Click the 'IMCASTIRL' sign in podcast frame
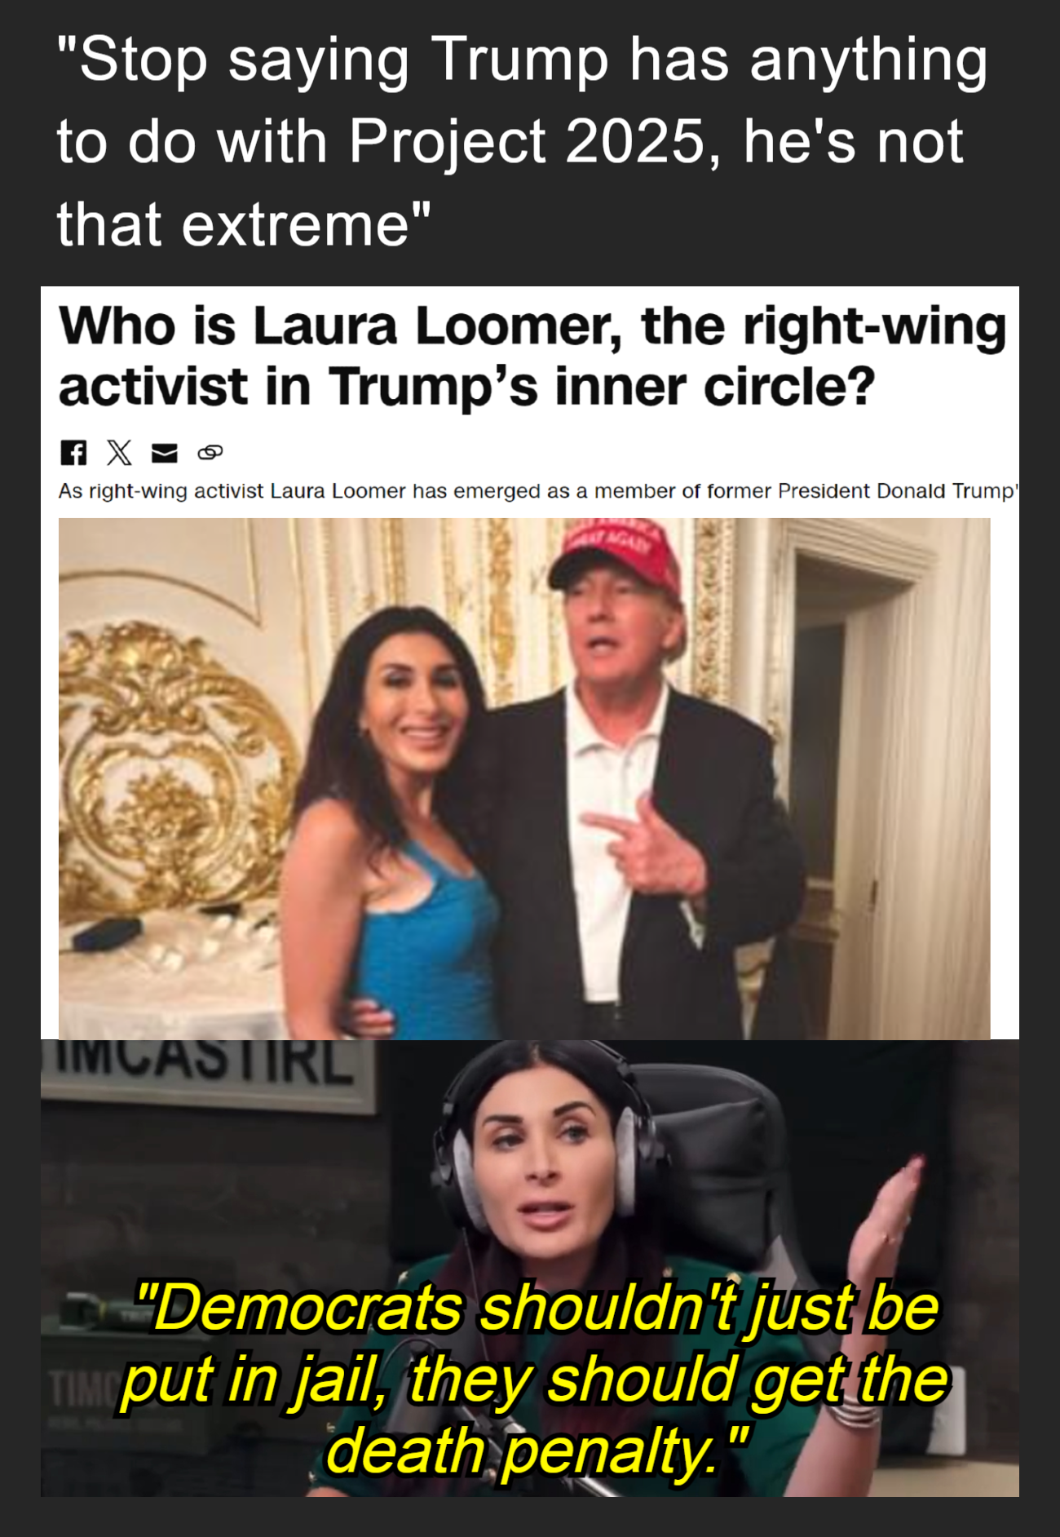This screenshot has height=1537, width=1060. (x=204, y=1061)
